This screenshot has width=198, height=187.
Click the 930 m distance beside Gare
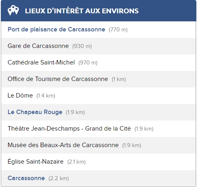coord(82,46)
